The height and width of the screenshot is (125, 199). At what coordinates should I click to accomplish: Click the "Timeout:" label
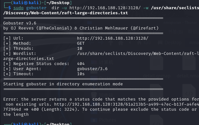(23, 74)
